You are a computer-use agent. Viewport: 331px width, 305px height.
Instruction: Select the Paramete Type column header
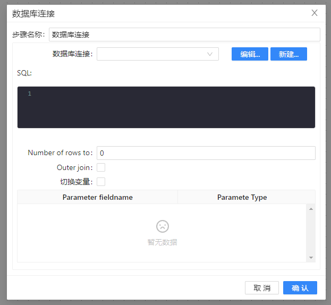click(242, 197)
